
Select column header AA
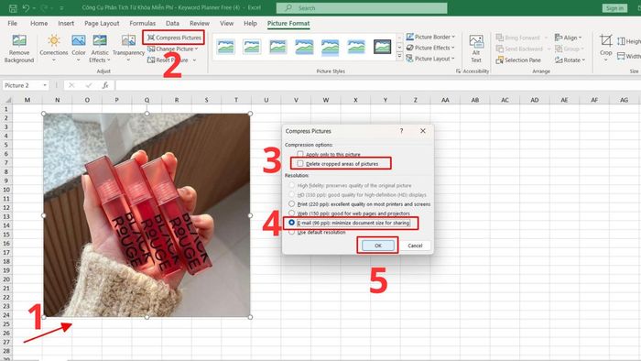point(445,100)
